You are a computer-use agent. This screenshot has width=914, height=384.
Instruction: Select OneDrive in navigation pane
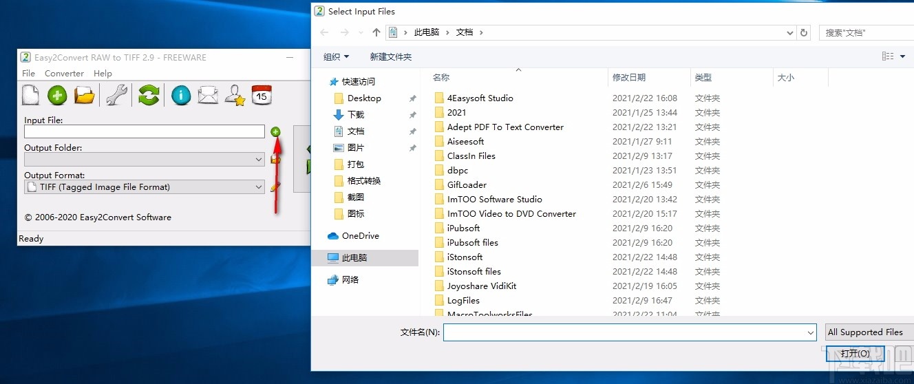[361, 236]
